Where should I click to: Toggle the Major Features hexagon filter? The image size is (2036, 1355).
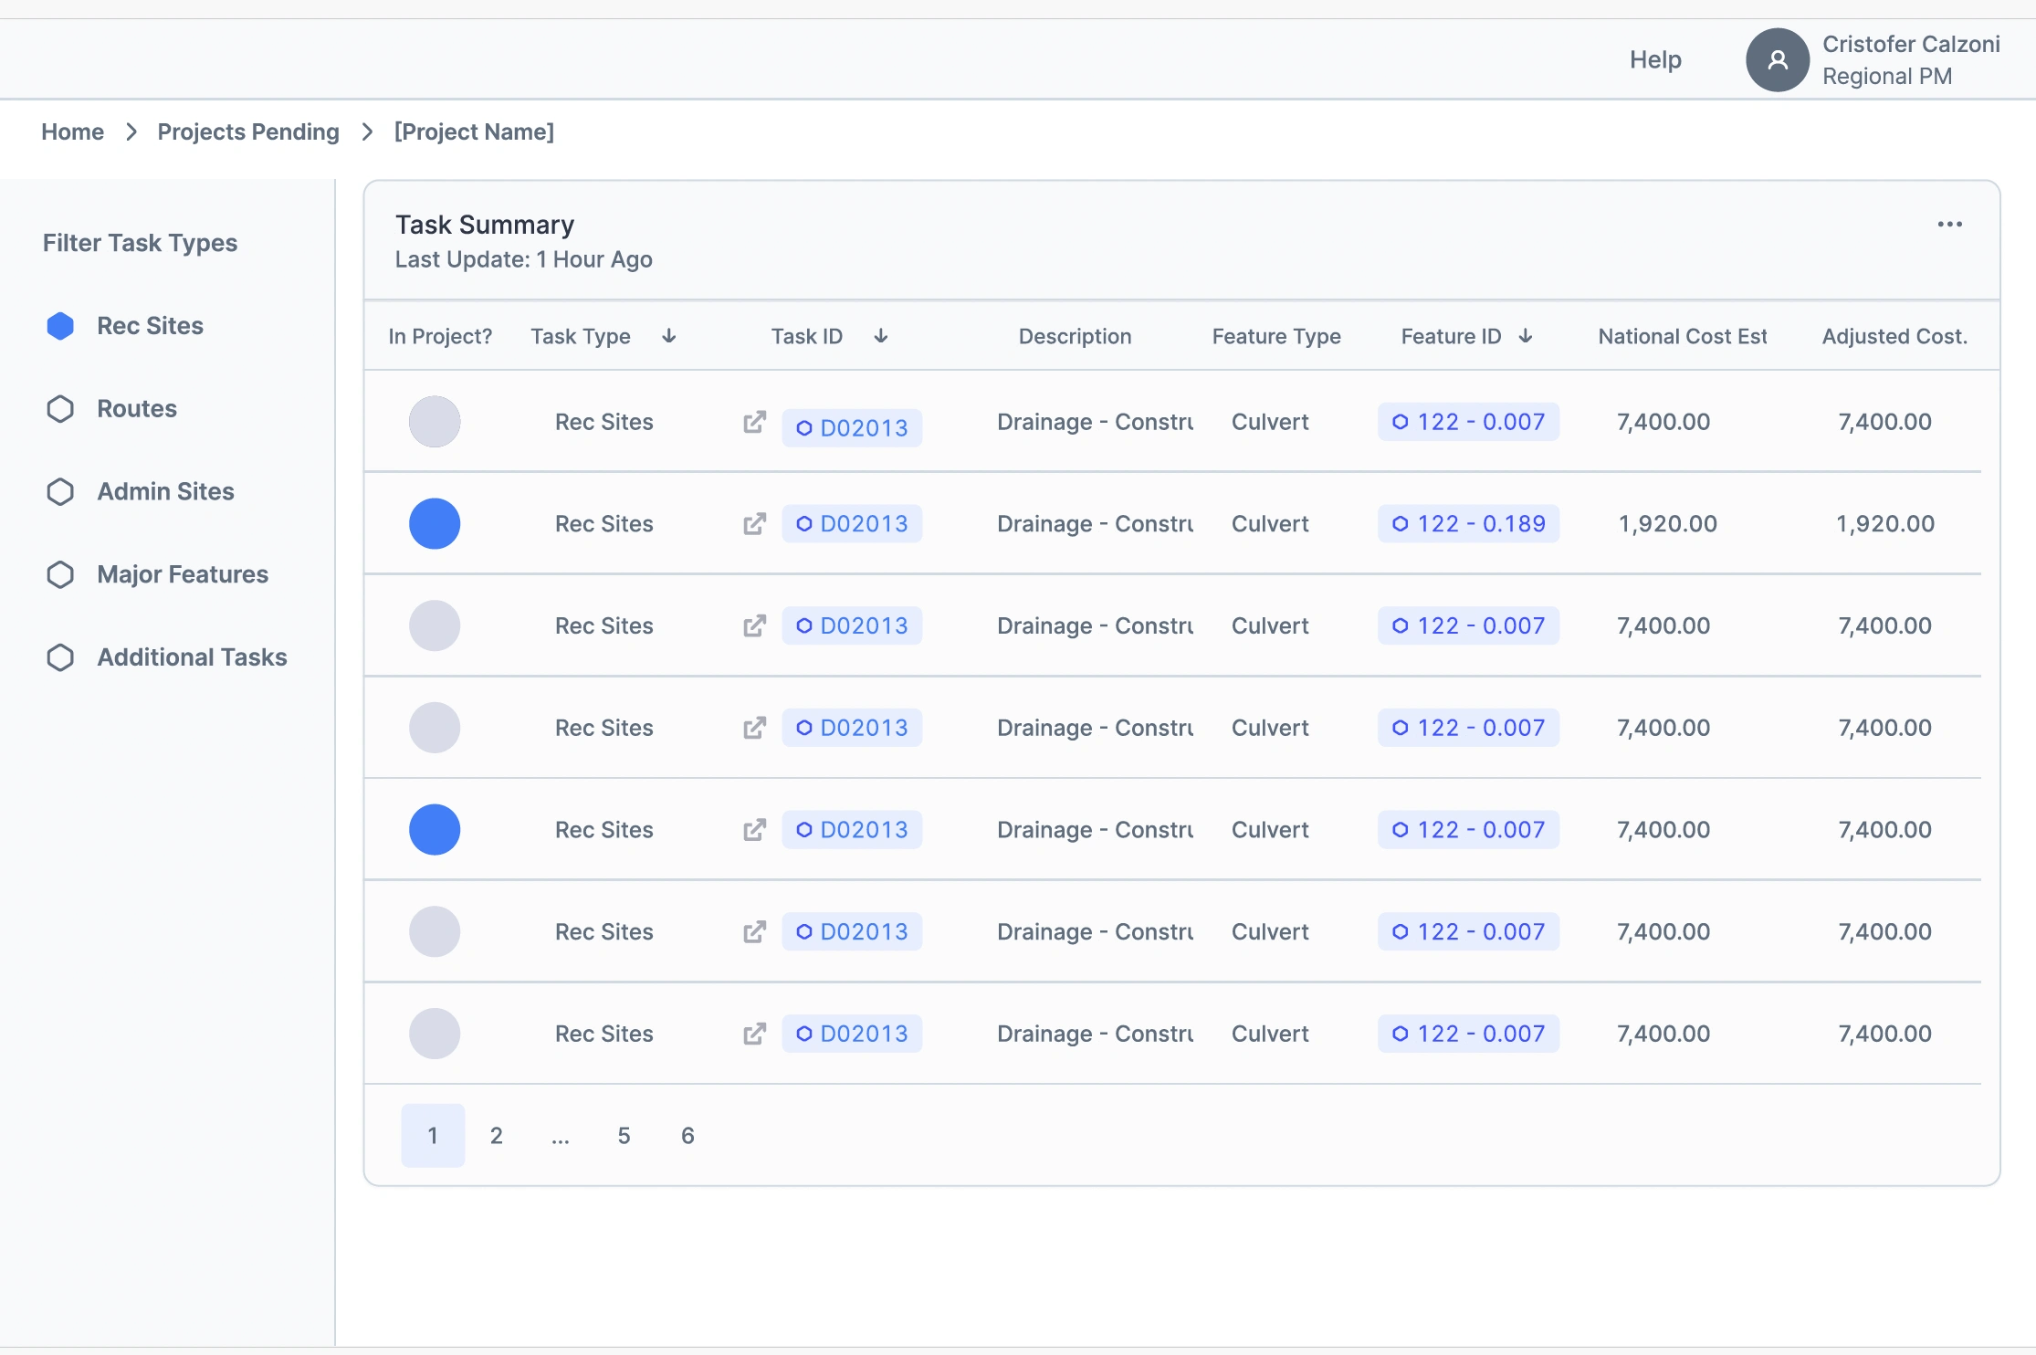click(x=60, y=575)
